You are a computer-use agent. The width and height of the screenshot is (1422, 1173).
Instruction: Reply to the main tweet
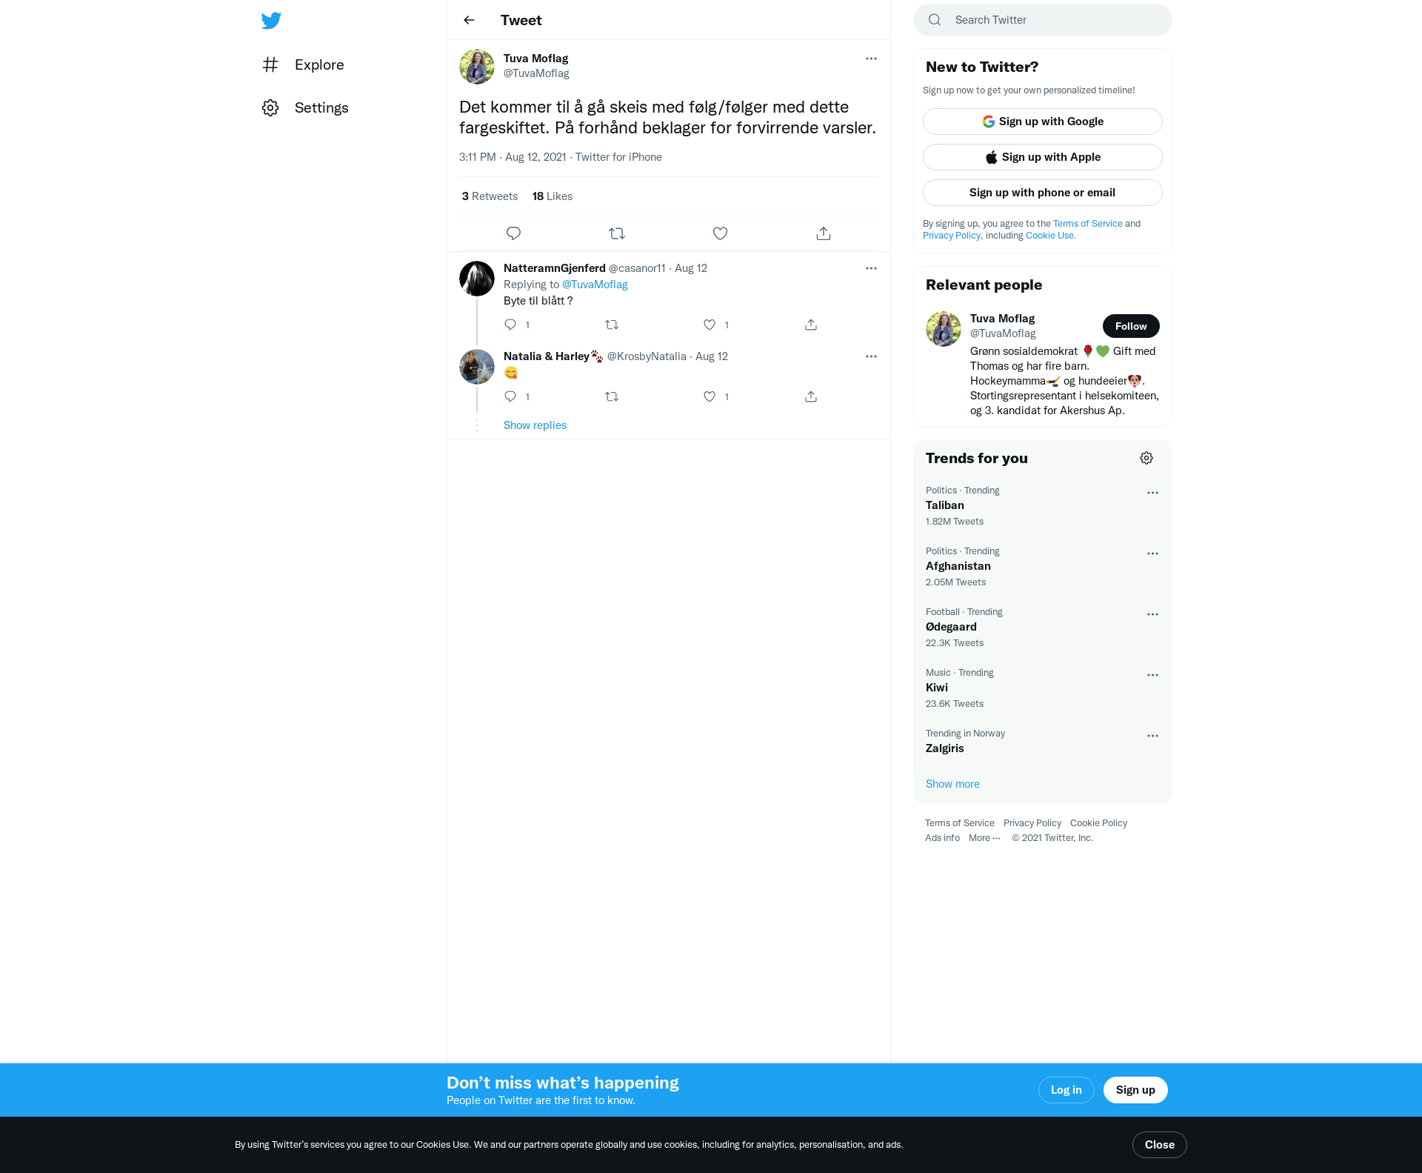[x=513, y=233]
